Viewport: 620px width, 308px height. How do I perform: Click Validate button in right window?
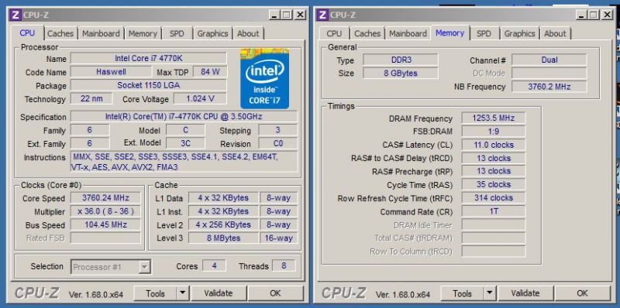pyautogui.click(x=525, y=293)
